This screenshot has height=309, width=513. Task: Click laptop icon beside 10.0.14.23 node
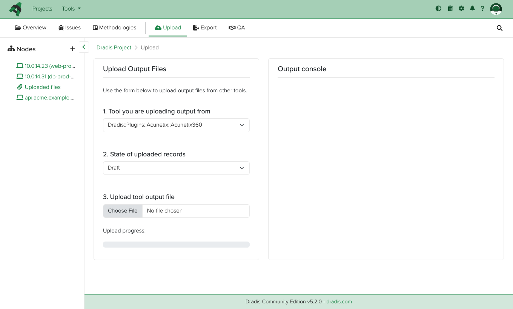(20, 66)
